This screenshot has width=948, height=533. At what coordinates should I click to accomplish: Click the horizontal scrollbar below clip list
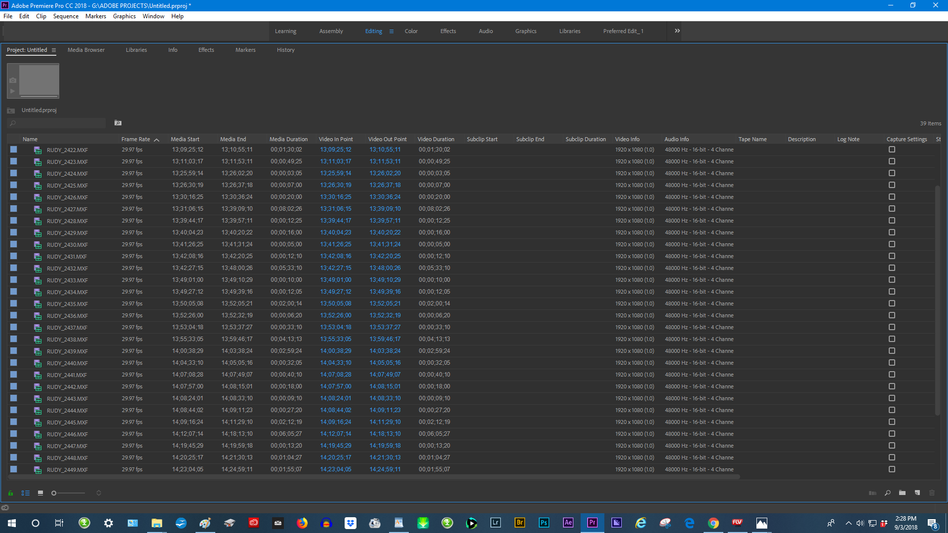point(374,477)
